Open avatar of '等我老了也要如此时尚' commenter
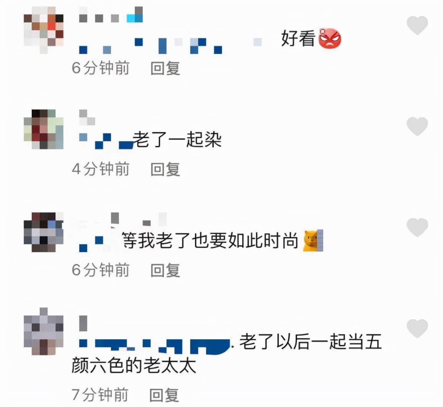The width and height of the screenshot is (443, 407). click(x=44, y=232)
